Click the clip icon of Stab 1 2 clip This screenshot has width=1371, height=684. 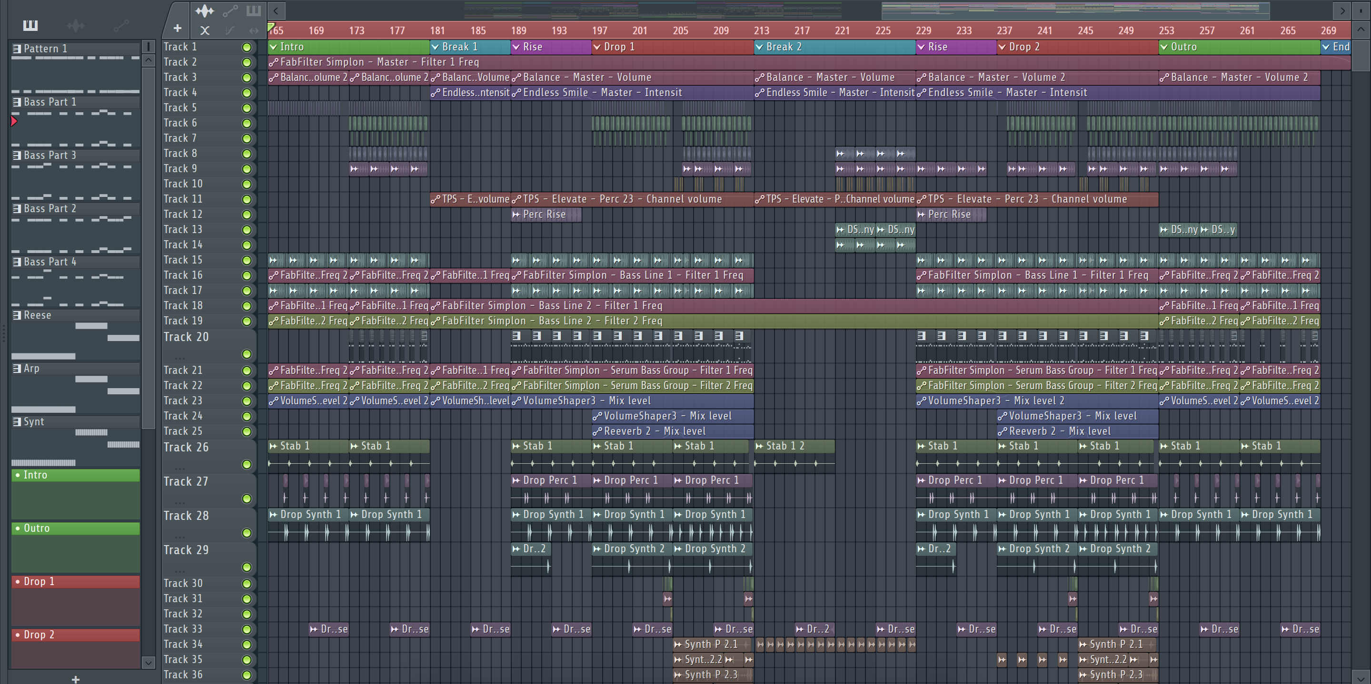[759, 446]
